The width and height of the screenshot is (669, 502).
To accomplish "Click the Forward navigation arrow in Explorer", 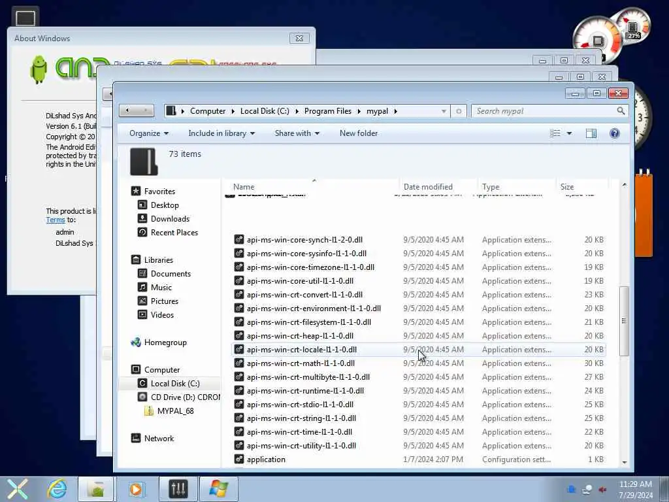I will [146, 111].
